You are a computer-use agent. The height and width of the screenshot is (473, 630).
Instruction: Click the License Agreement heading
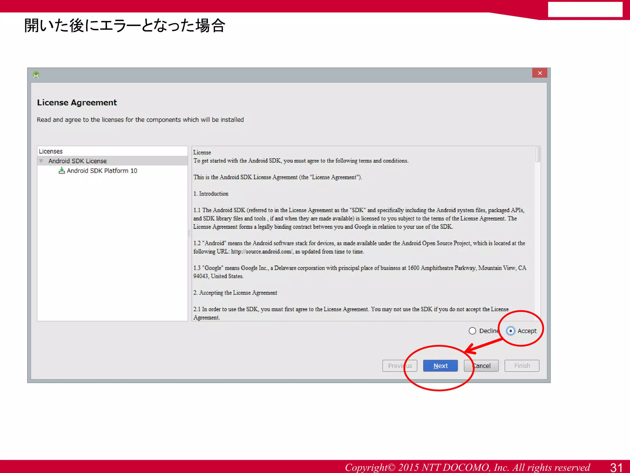(x=77, y=103)
